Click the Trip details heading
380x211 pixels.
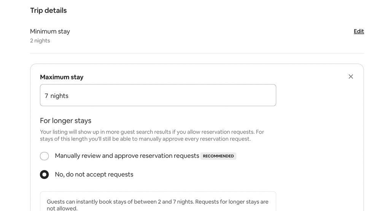(x=48, y=11)
